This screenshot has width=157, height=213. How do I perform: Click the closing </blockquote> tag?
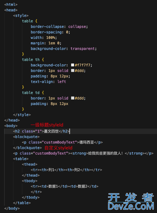coord(27,148)
